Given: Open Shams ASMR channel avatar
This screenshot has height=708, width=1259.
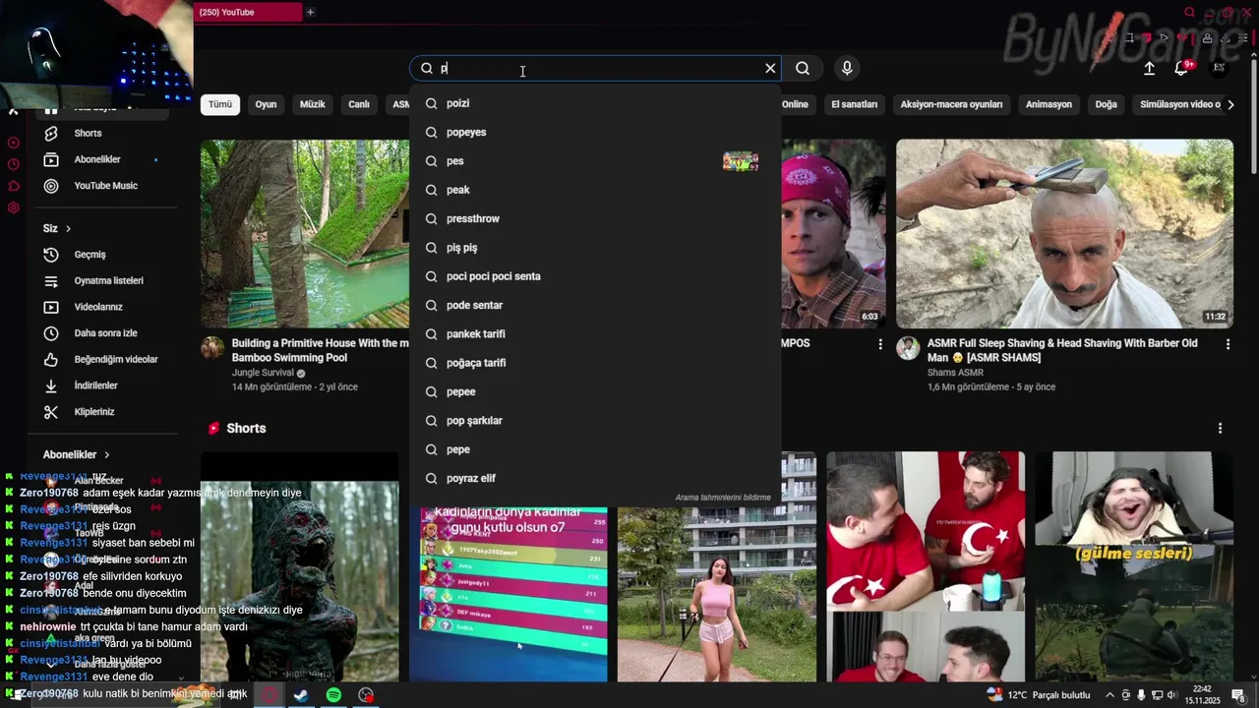Looking at the screenshot, I should [908, 348].
